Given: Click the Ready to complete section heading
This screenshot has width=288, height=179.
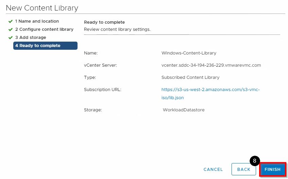Looking at the screenshot, I should (x=104, y=22).
